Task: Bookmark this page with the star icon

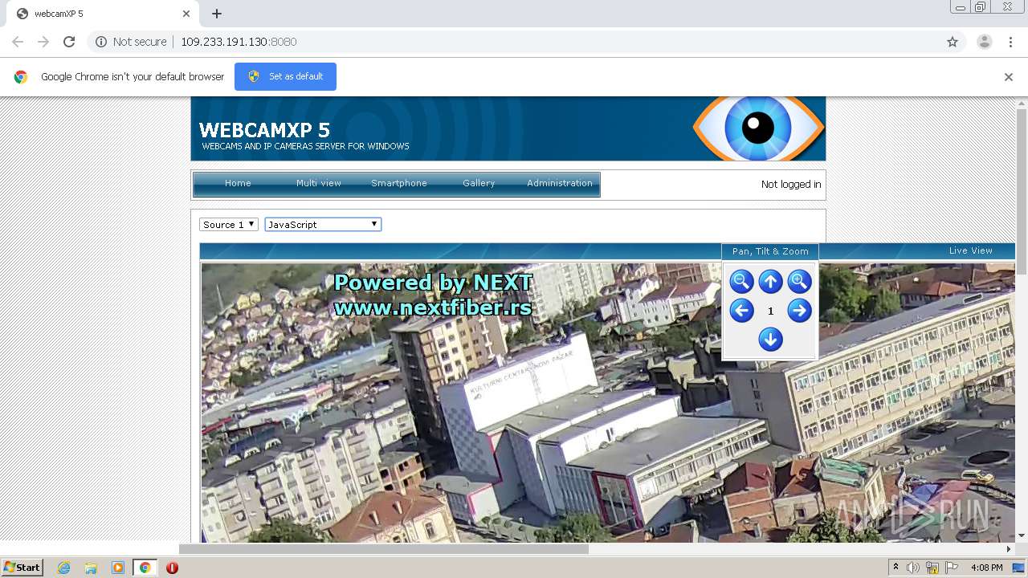Action: click(x=953, y=42)
